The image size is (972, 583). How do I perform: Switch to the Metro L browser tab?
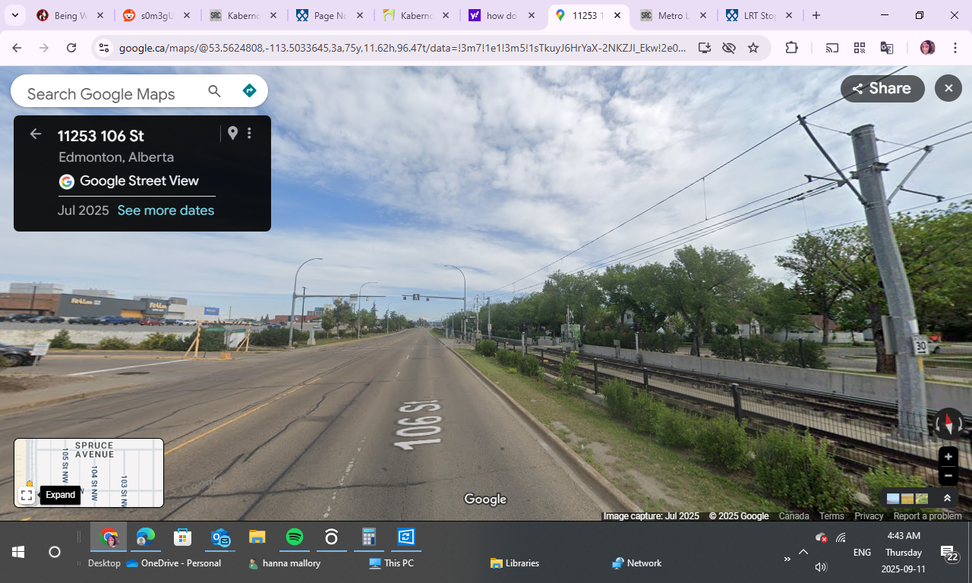point(673,15)
